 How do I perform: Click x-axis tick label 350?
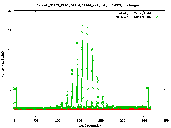tap(166, 121)
